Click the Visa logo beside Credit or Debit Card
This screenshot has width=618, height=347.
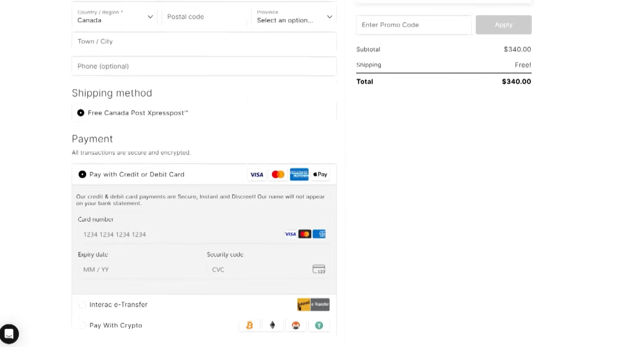pyautogui.click(x=257, y=174)
